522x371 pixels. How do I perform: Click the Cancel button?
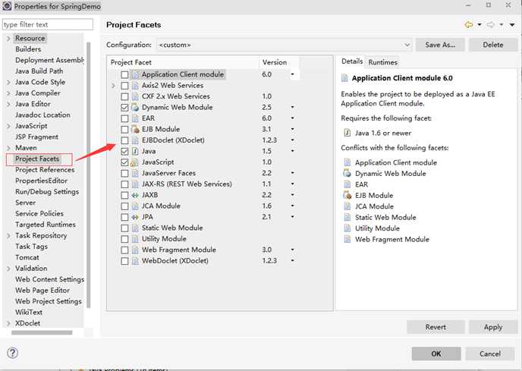[490, 354]
